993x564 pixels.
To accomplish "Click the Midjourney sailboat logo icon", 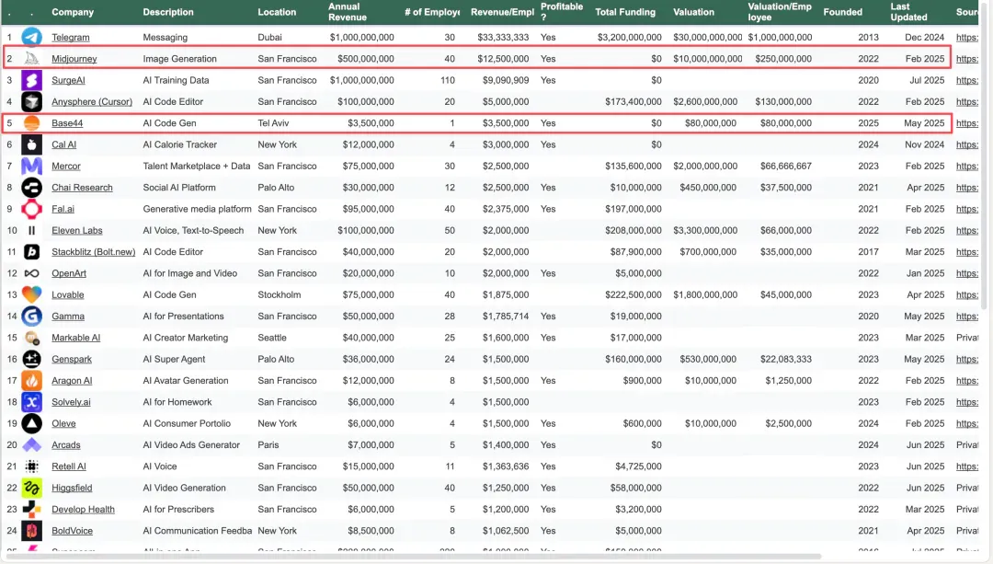I will (x=31, y=59).
